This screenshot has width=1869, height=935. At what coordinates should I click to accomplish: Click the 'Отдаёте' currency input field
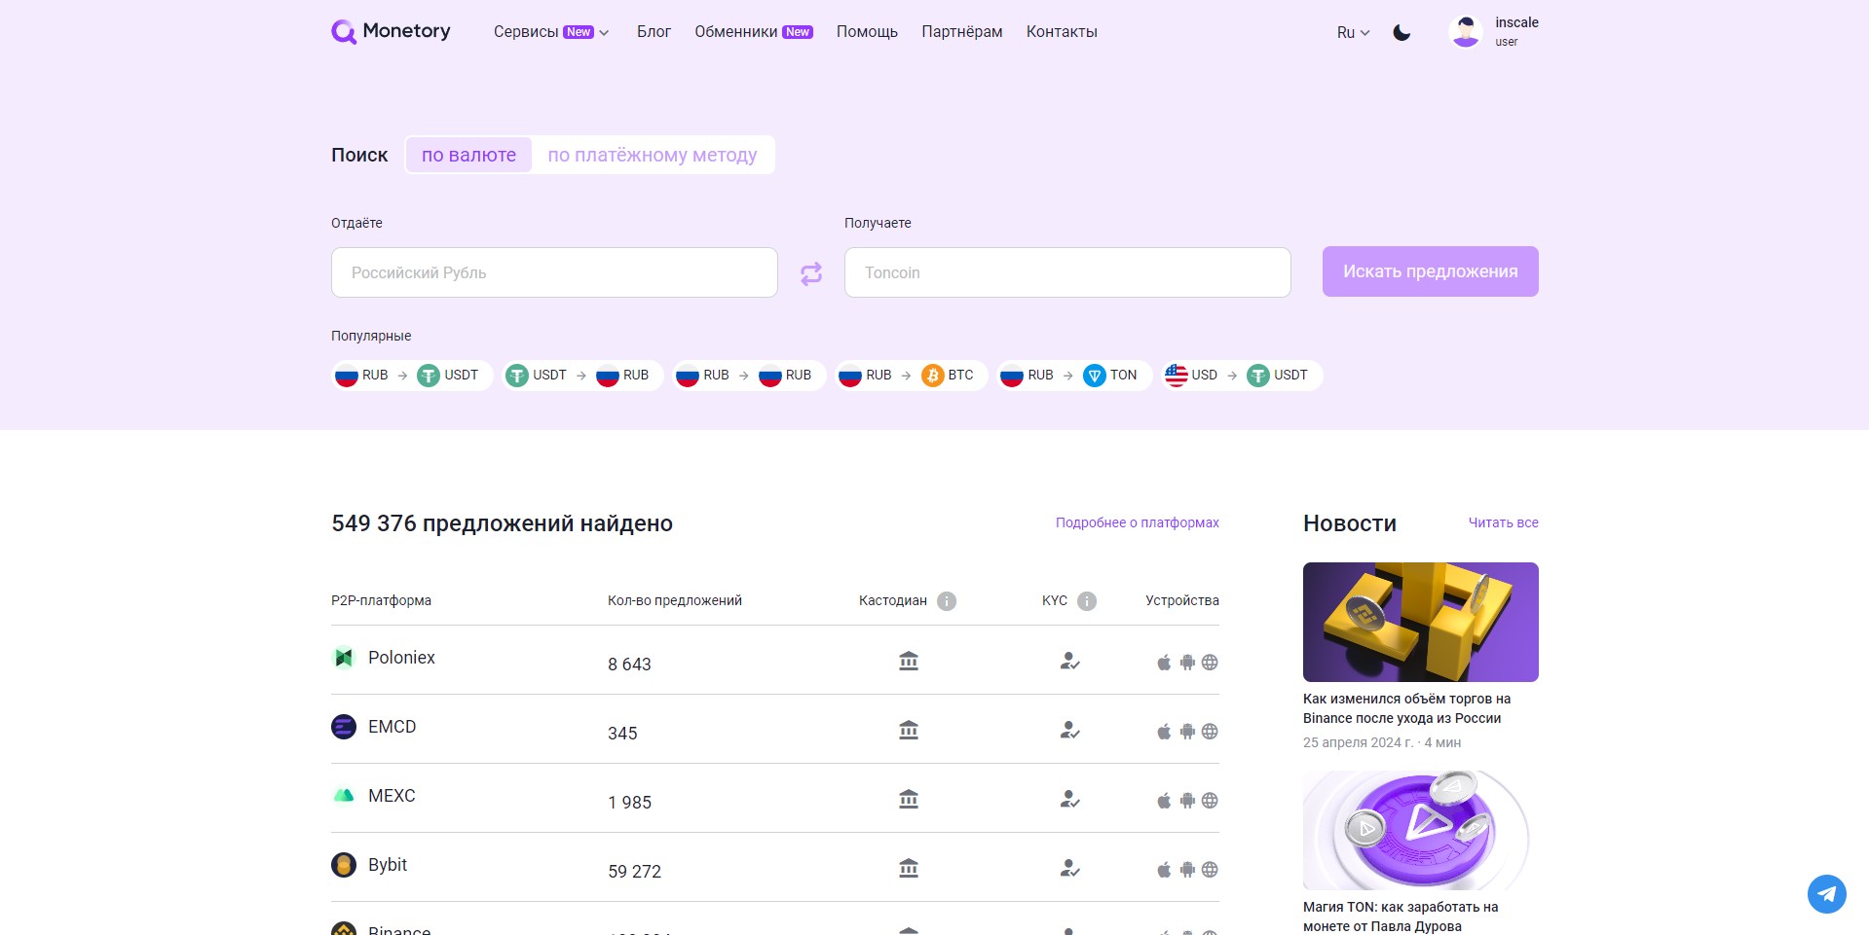click(x=554, y=272)
